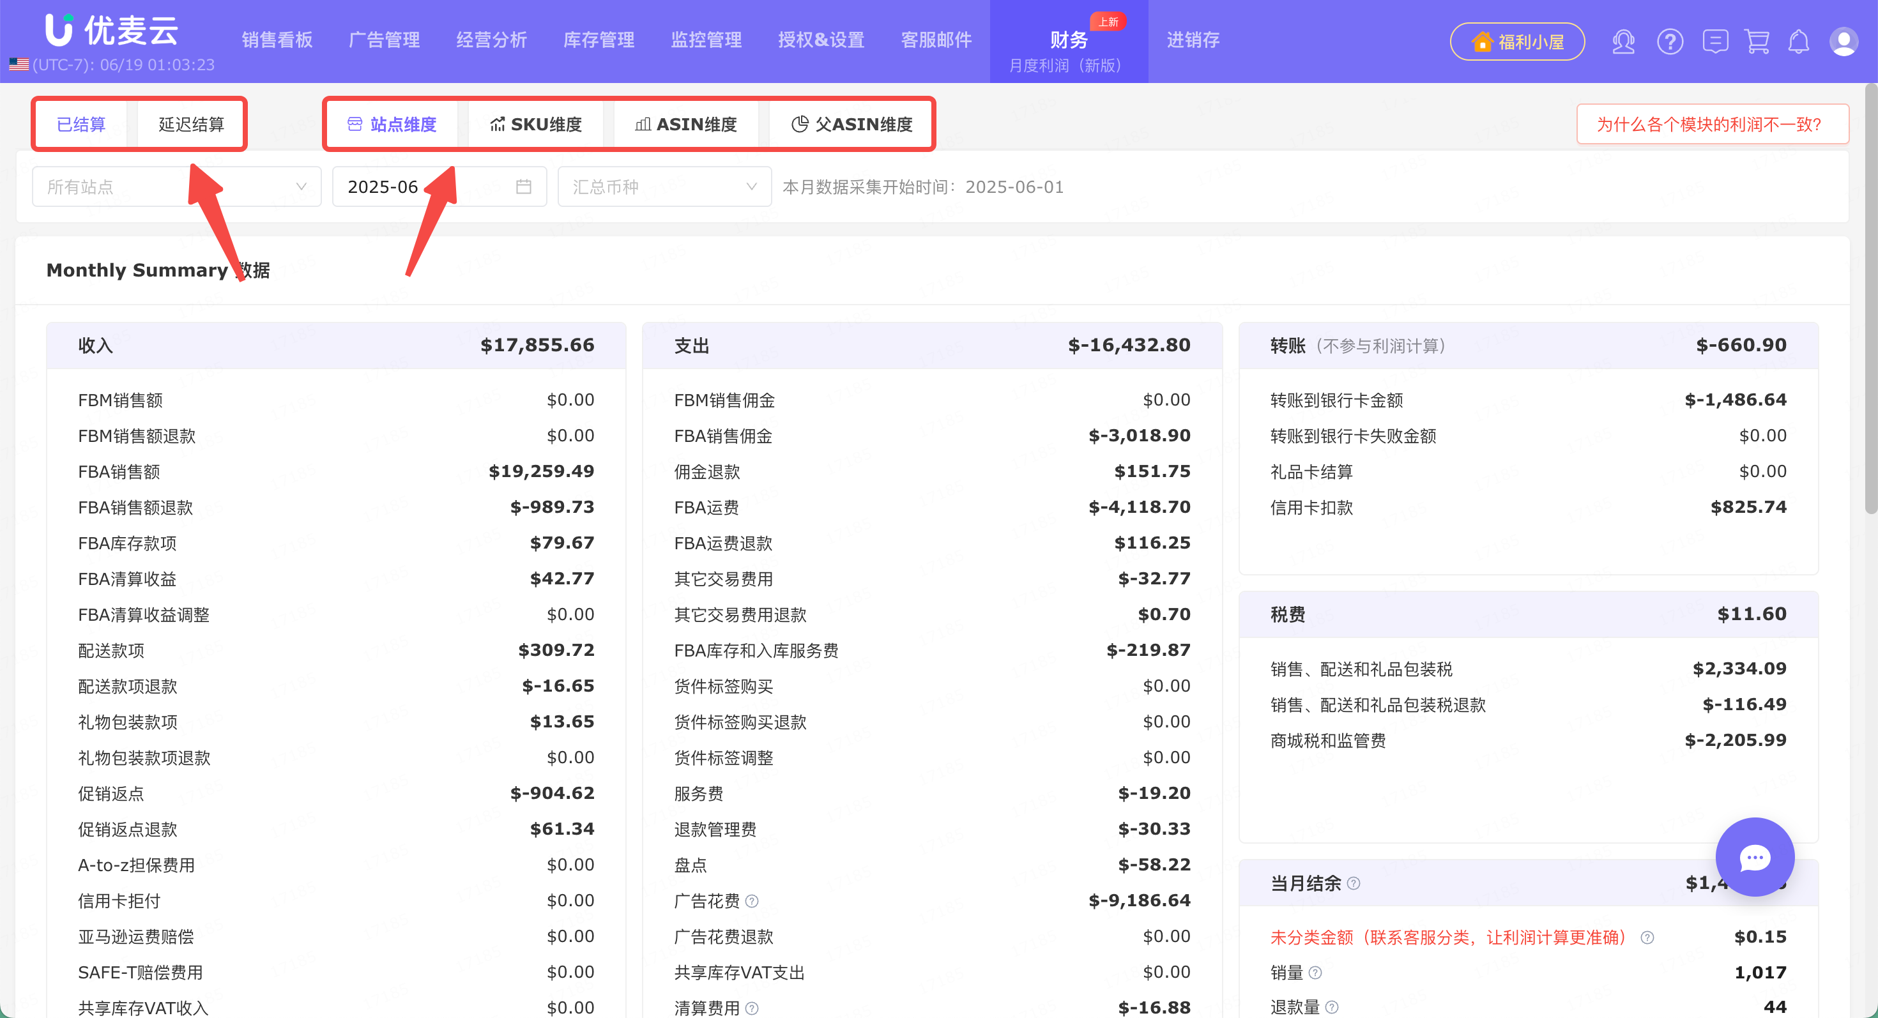Click the info icon next to 当月结余
Viewport: 1878px width, 1018px height.
[1354, 884]
